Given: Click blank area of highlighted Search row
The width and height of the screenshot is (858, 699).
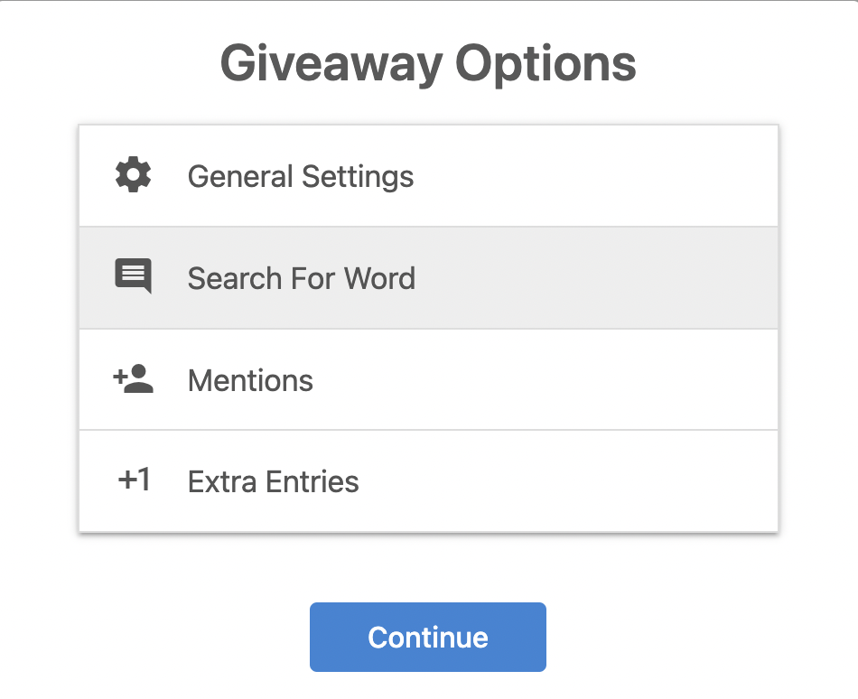Looking at the screenshot, I should [x=596, y=278].
